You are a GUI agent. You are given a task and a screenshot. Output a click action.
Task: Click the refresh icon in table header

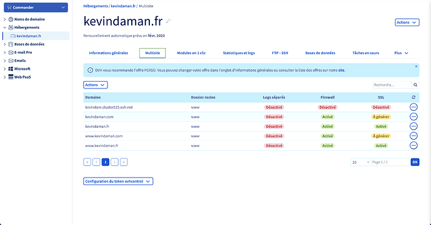click(x=414, y=97)
